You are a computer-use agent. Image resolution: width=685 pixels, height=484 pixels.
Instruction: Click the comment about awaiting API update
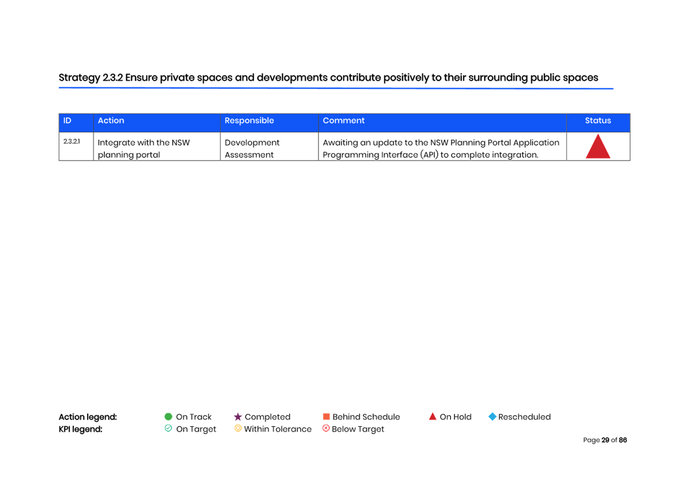tap(442, 146)
